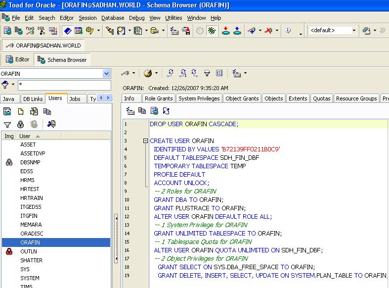The image size is (389, 288).
Task: Click the Create New User icon
Action: coord(21,111)
